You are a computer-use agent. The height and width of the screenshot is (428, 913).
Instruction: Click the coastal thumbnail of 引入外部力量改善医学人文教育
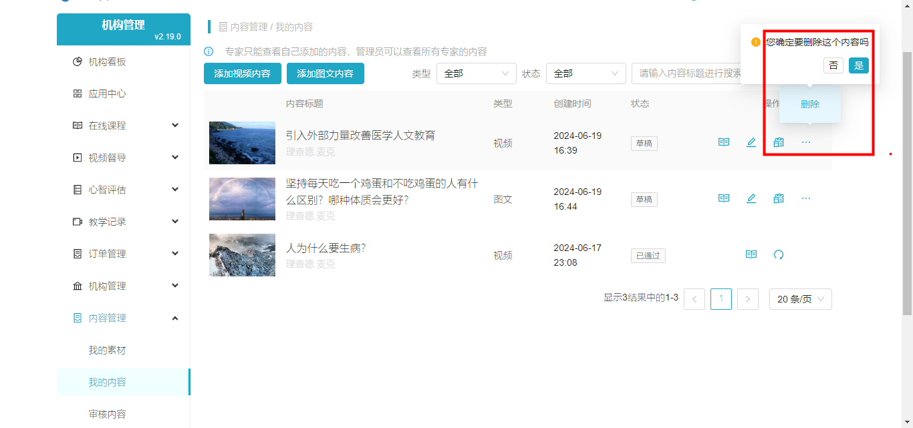pos(242,143)
